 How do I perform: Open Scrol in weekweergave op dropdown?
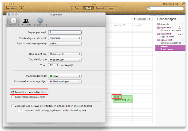pos(65,44)
